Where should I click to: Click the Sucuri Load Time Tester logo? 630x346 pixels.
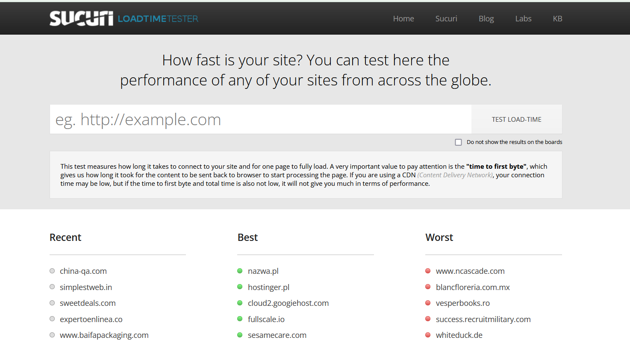[124, 18]
